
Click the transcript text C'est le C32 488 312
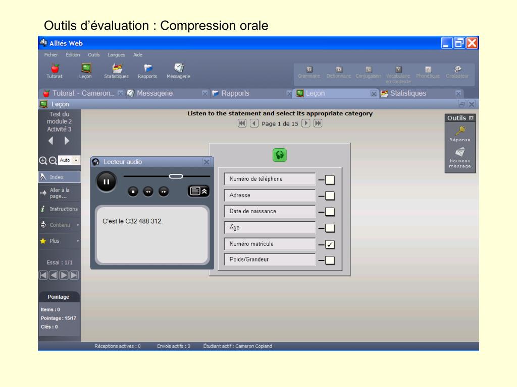(133, 221)
